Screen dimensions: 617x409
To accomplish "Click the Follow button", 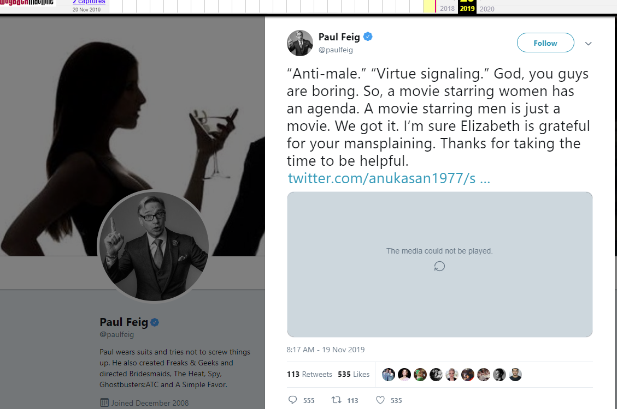I will coord(545,43).
